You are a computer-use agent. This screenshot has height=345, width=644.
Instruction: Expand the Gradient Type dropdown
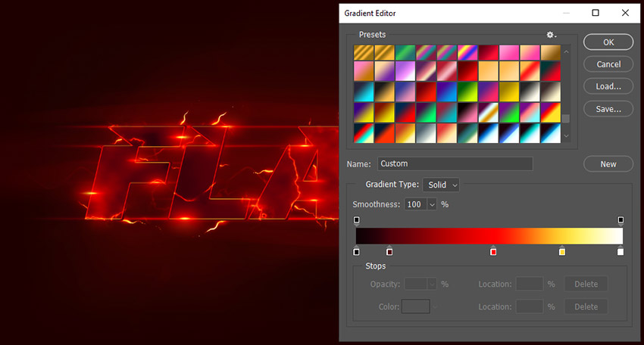pyautogui.click(x=441, y=185)
